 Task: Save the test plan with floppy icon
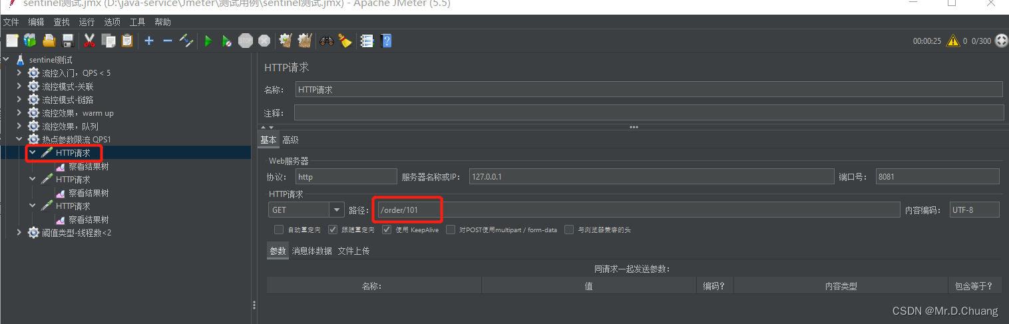67,41
